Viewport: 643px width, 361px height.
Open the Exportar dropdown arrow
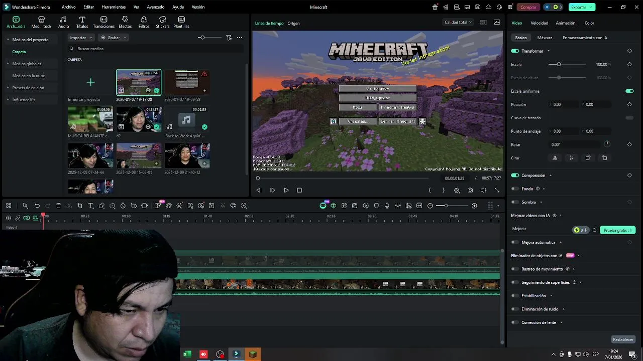point(592,7)
